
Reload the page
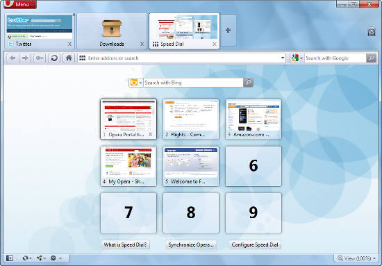click(54, 58)
